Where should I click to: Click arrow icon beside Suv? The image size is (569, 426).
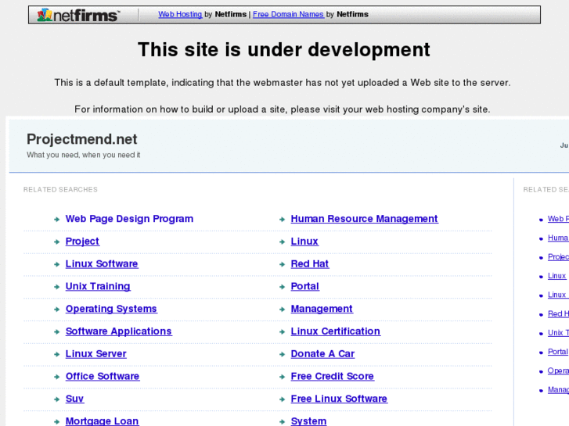click(56, 399)
